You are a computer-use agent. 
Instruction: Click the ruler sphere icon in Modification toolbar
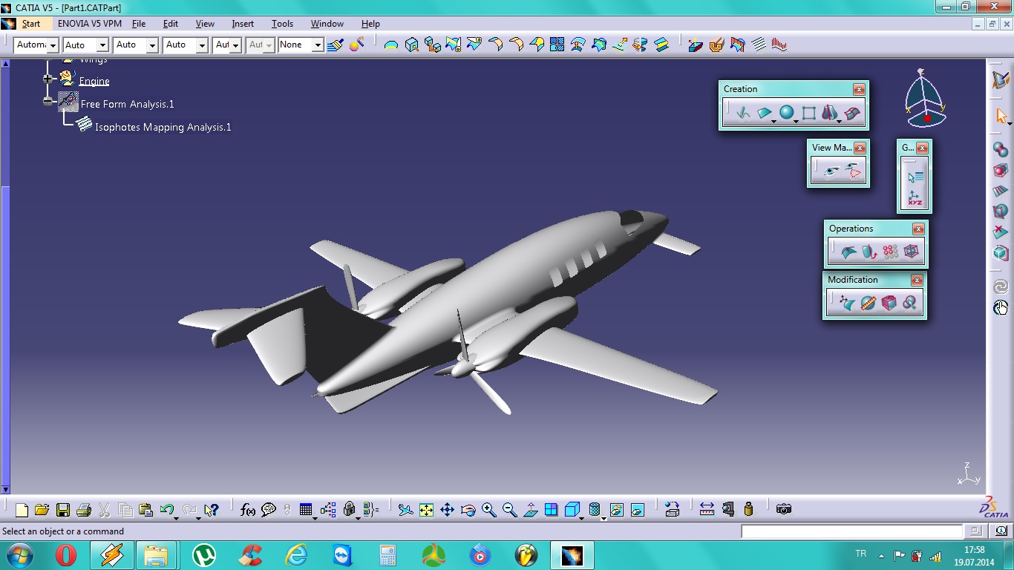pyautogui.click(x=868, y=303)
